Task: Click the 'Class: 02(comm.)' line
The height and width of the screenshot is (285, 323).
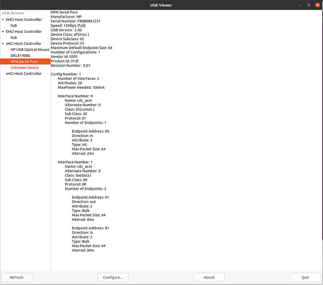Action: 80,109
